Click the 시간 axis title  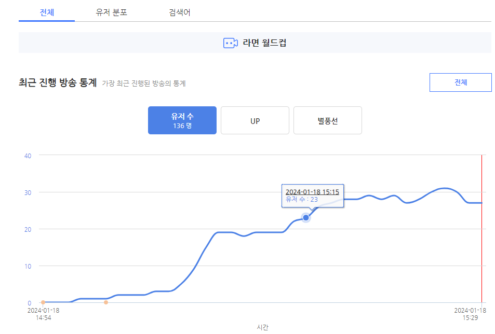point(263,327)
